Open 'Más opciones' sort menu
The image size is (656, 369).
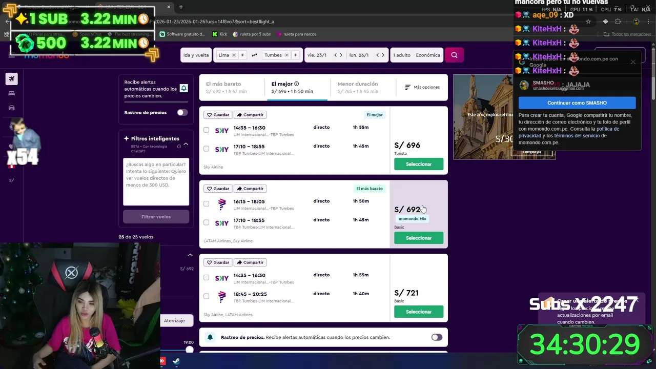422,87
